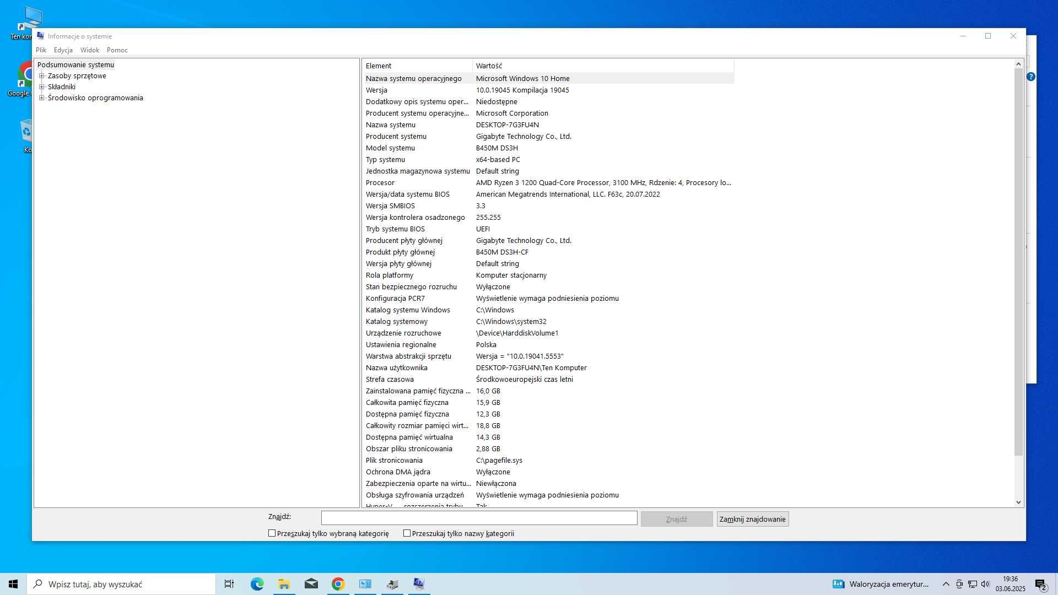This screenshot has height=595, width=1058.
Task: Select Zasoby sprzętowe category label
Action: pyautogui.click(x=77, y=76)
